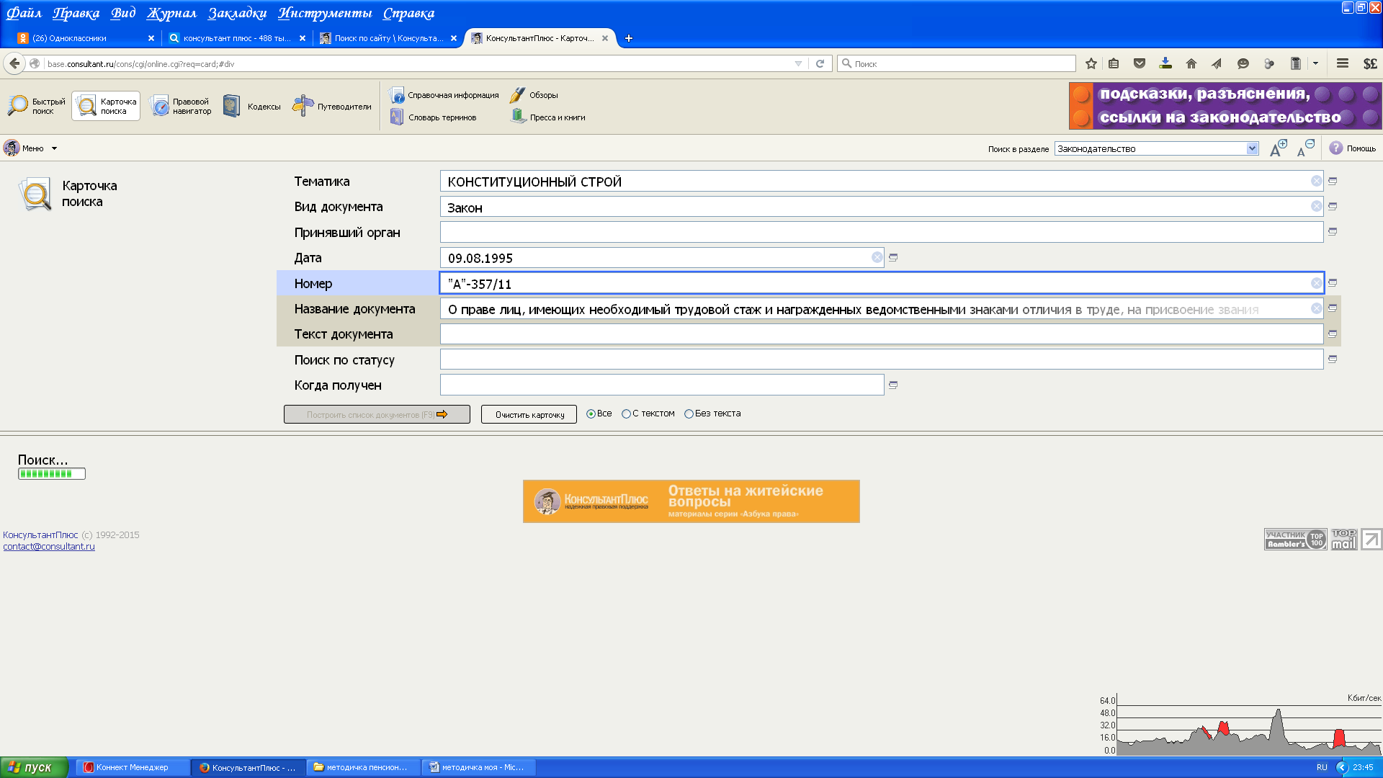
Task: Open Обзоры section
Action: 534,95
